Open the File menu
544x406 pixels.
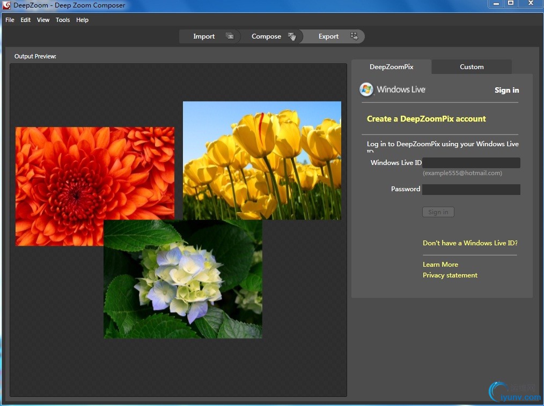tap(10, 20)
